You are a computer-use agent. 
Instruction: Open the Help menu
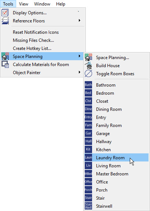pos(61,4)
